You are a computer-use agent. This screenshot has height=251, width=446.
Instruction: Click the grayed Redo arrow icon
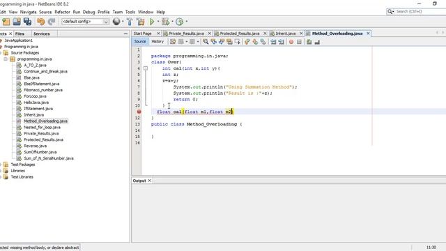[x=52, y=22]
